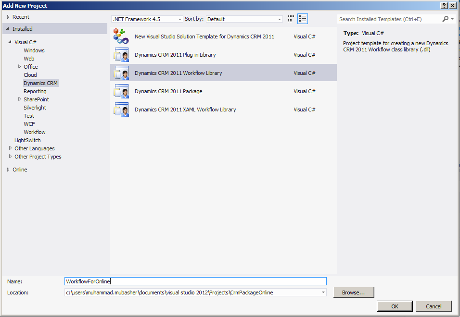
Task: Select the Web category
Action: 29,59
